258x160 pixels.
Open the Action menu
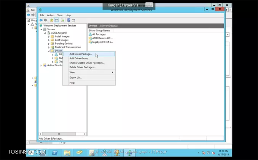coord(51,15)
